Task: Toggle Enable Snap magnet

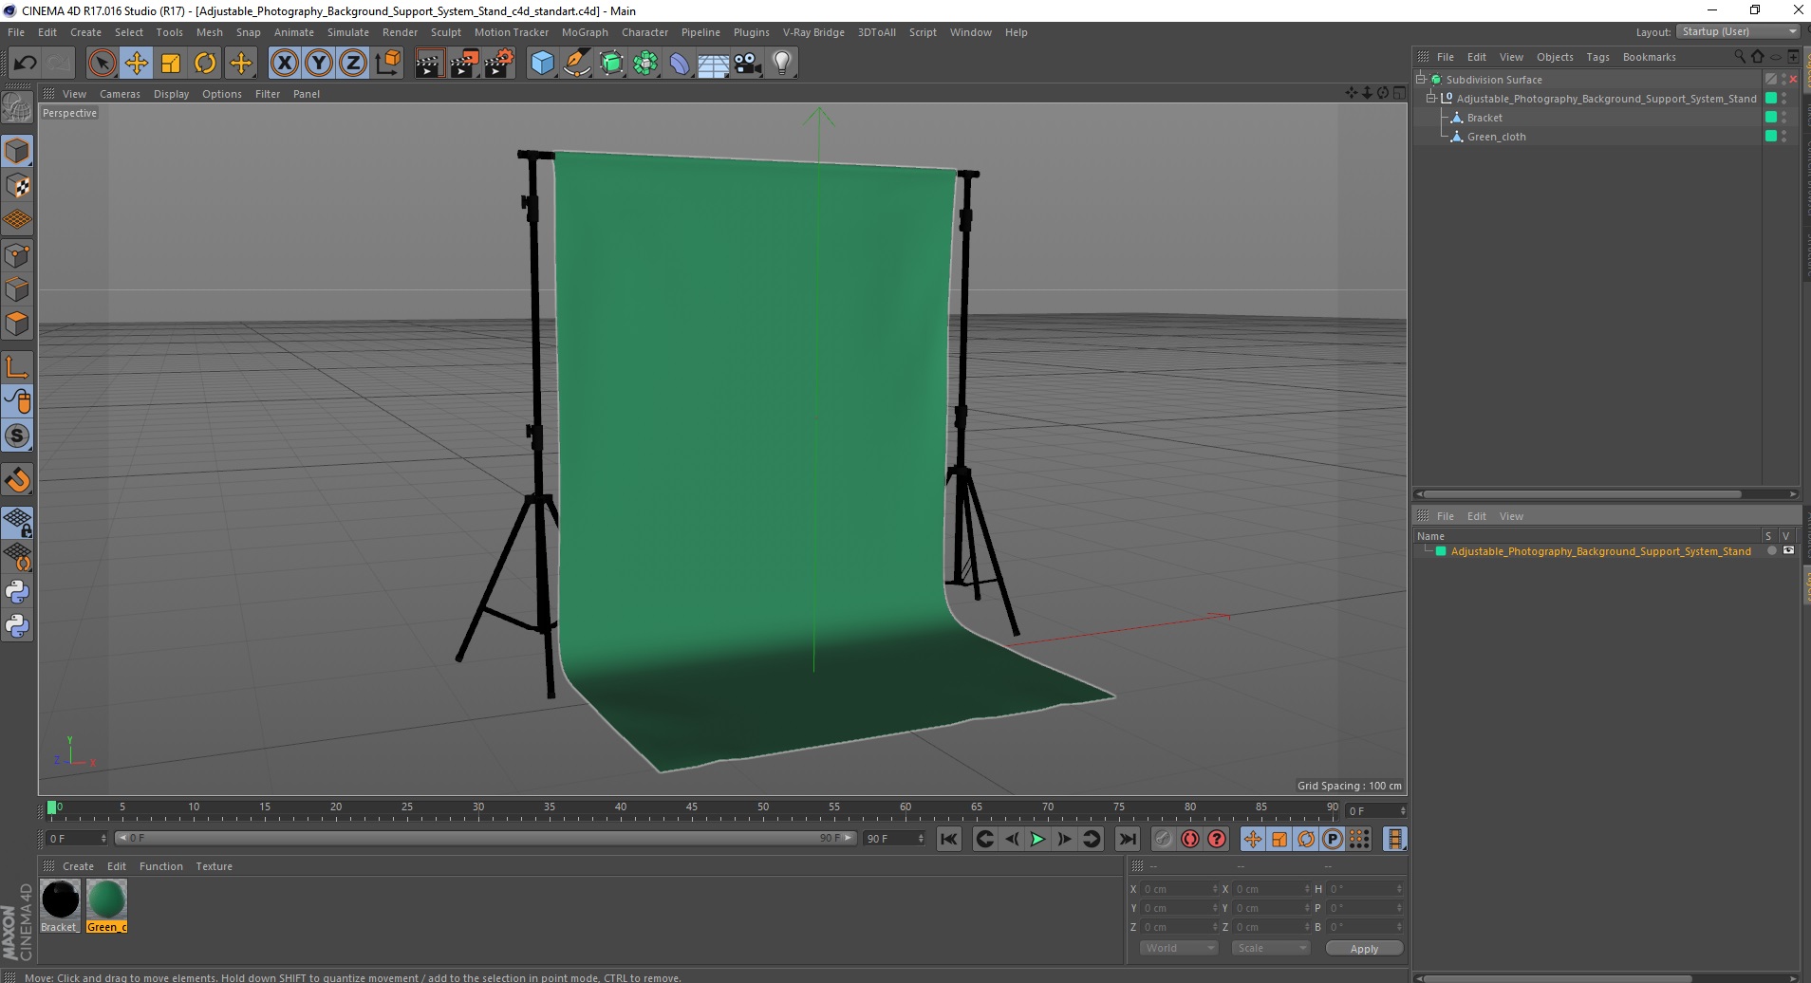Action: tap(17, 480)
